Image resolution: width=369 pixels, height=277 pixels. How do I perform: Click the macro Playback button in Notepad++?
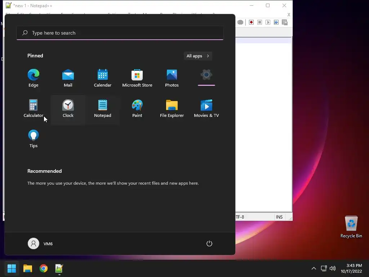point(268,22)
